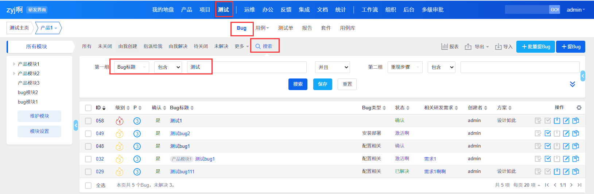Open the 我的地盘 menu
Viewport: 594px width, 194px height.
coord(163,10)
